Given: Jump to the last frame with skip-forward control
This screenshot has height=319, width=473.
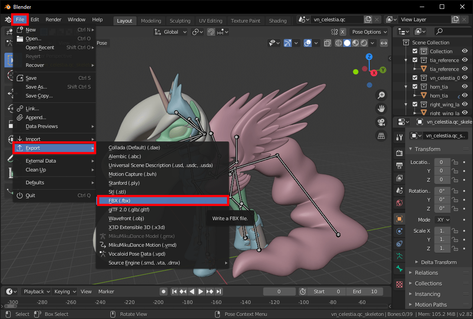Looking at the screenshot, I should (x=219, y=292).
